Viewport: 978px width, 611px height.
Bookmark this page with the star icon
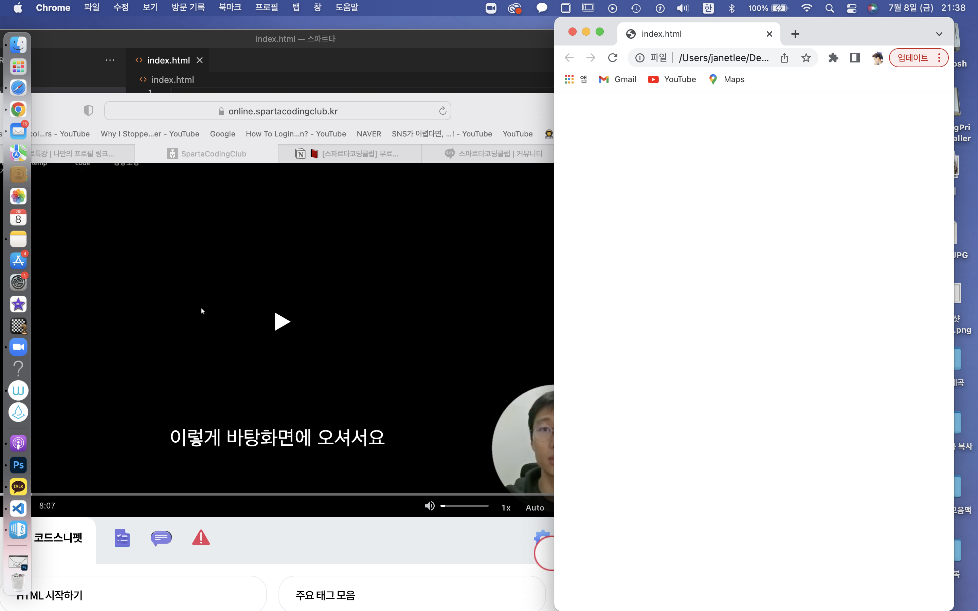806,58
